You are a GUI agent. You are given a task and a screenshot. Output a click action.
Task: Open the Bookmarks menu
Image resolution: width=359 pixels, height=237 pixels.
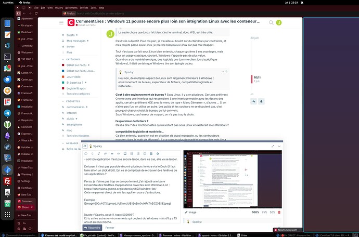[x=71, y=8]
